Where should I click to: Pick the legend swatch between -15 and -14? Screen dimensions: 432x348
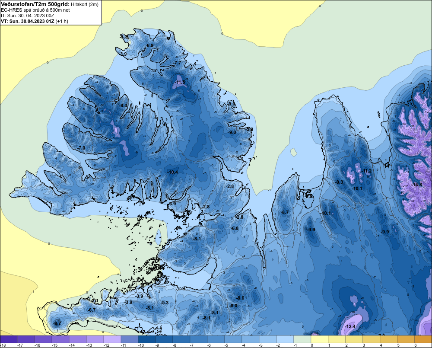point(60,339)
